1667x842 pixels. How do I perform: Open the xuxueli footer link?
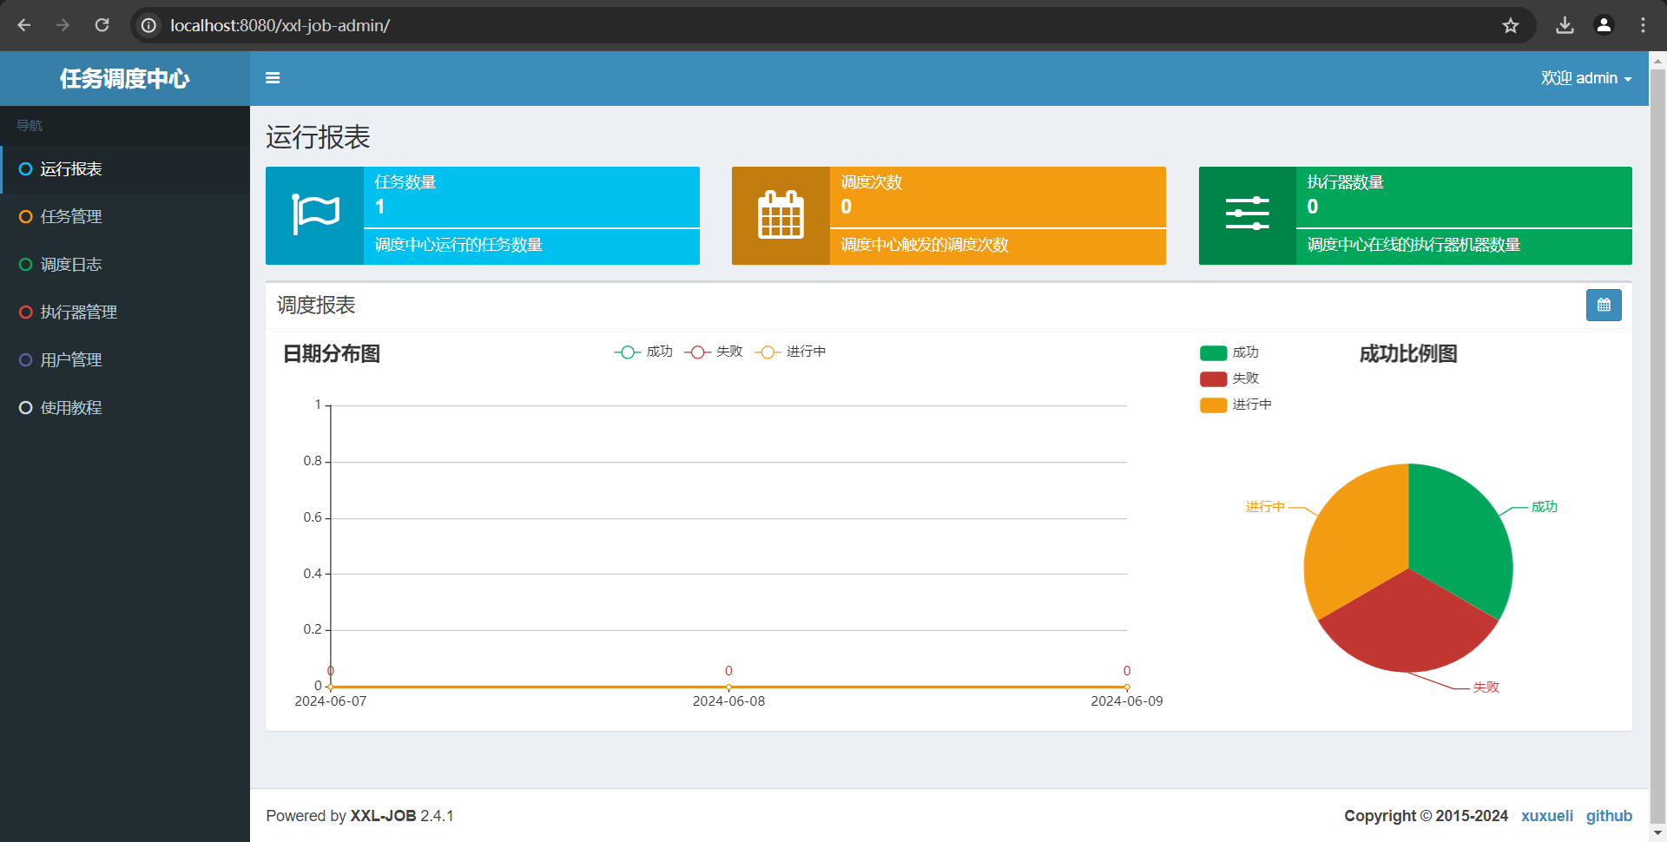click(1546, 816)
